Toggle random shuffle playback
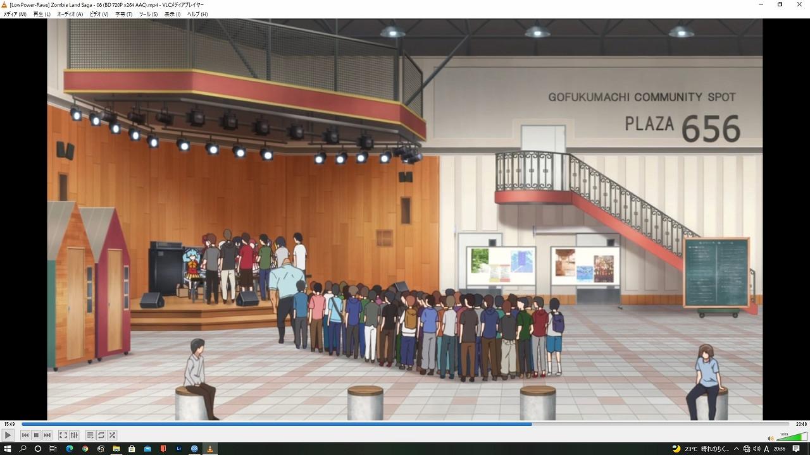 pyautogui.click(x=112, y=435)
